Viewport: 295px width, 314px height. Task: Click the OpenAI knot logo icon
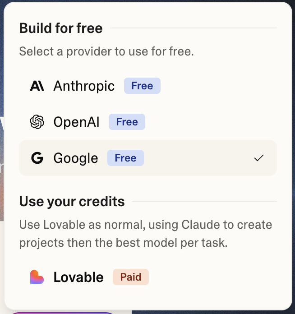click(x=37, y=122)
